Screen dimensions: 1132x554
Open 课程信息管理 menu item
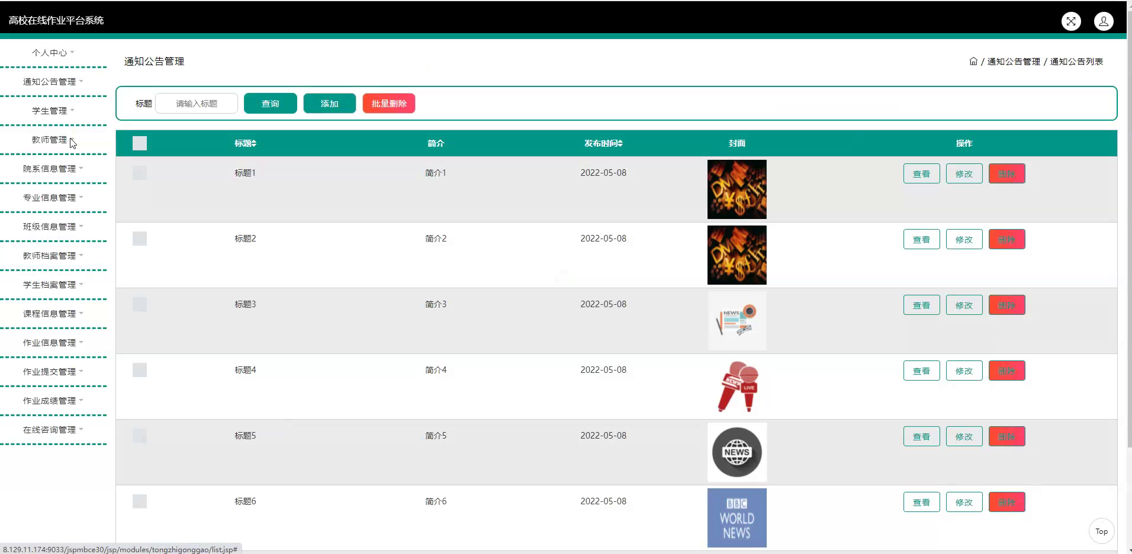(53, 314)
